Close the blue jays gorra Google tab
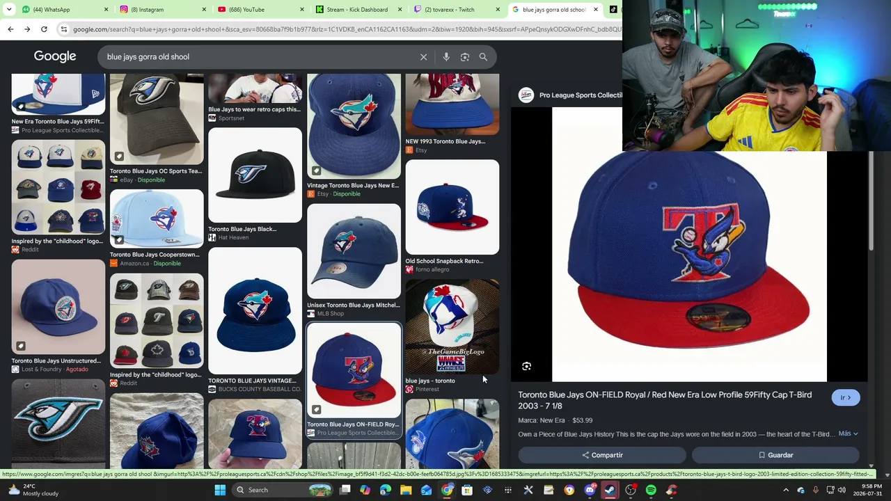This screenshot has width=891, height=501. pos(595,10)
